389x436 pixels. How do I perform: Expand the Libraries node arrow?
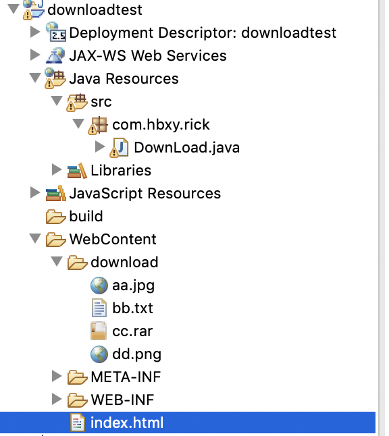57,169
